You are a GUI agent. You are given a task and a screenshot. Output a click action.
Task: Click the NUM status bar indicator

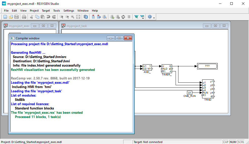233,142
